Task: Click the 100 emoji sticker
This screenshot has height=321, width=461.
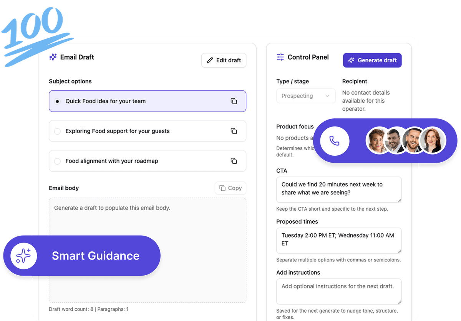Action: click(35, 37)
